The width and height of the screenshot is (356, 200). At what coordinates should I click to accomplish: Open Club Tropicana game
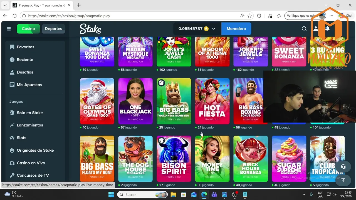(x=327, y=159)
